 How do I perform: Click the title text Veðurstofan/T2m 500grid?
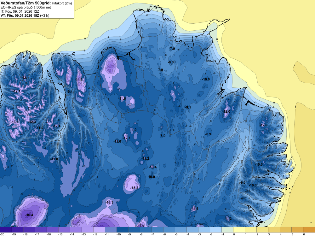tap(26, 3)
